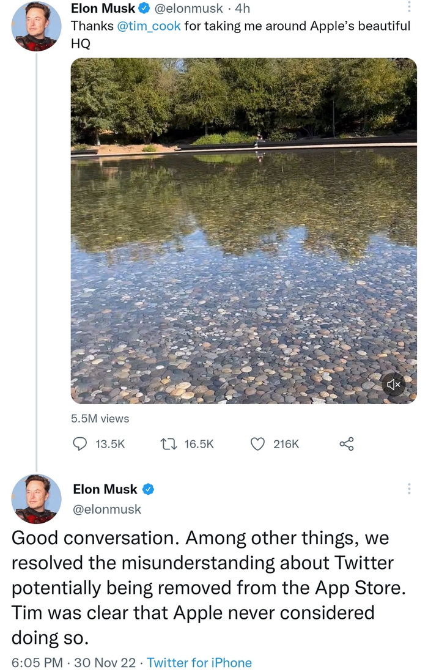Open the first tweet's three-dot menu

click(x=409, y=7)
